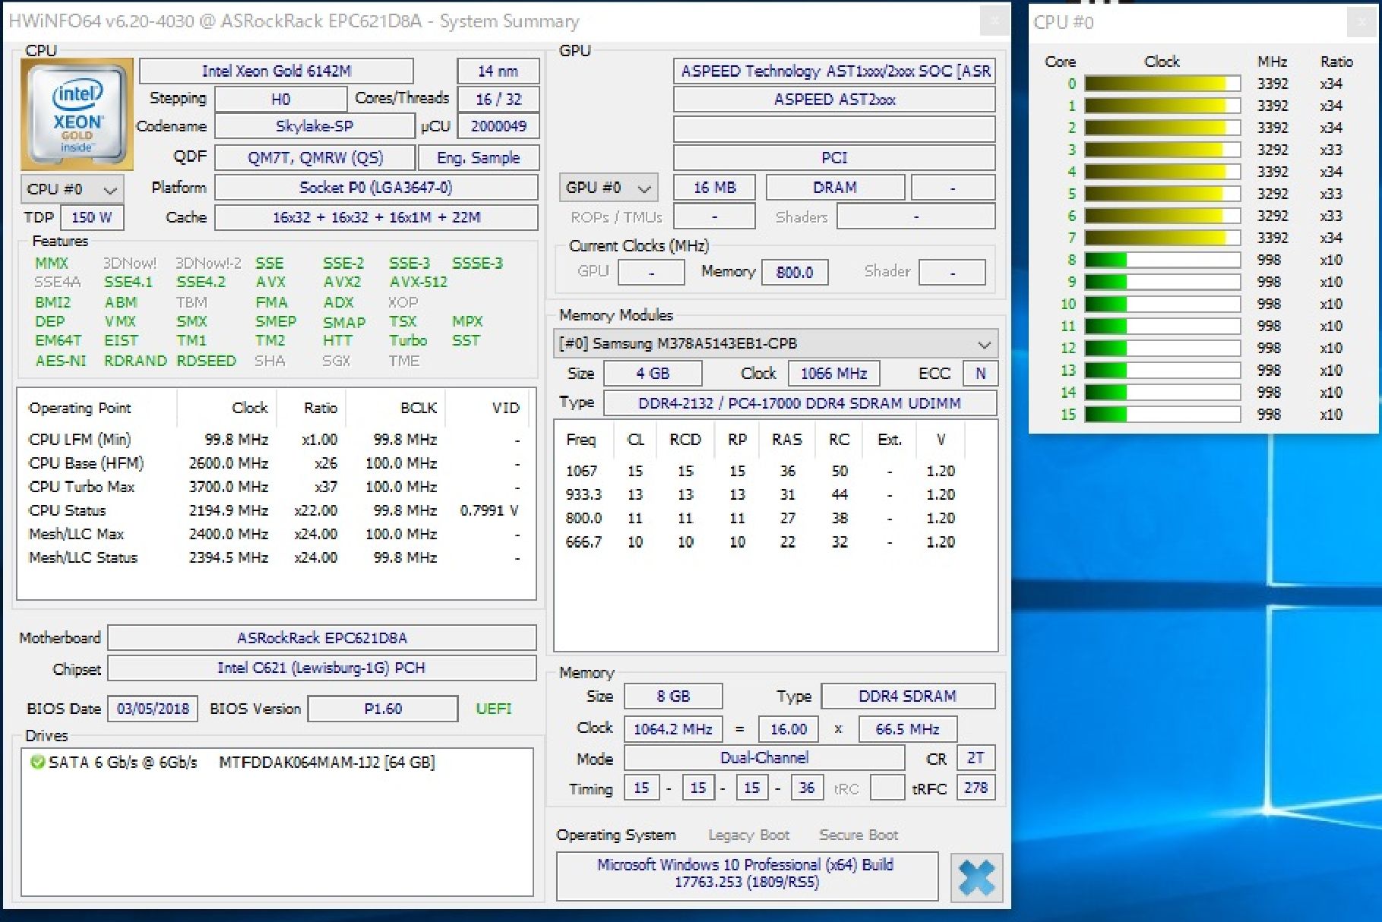Click the 66.5 MHz memory base field
The width and height of the screenshot is (1382, 922).
tap(907, 729)
